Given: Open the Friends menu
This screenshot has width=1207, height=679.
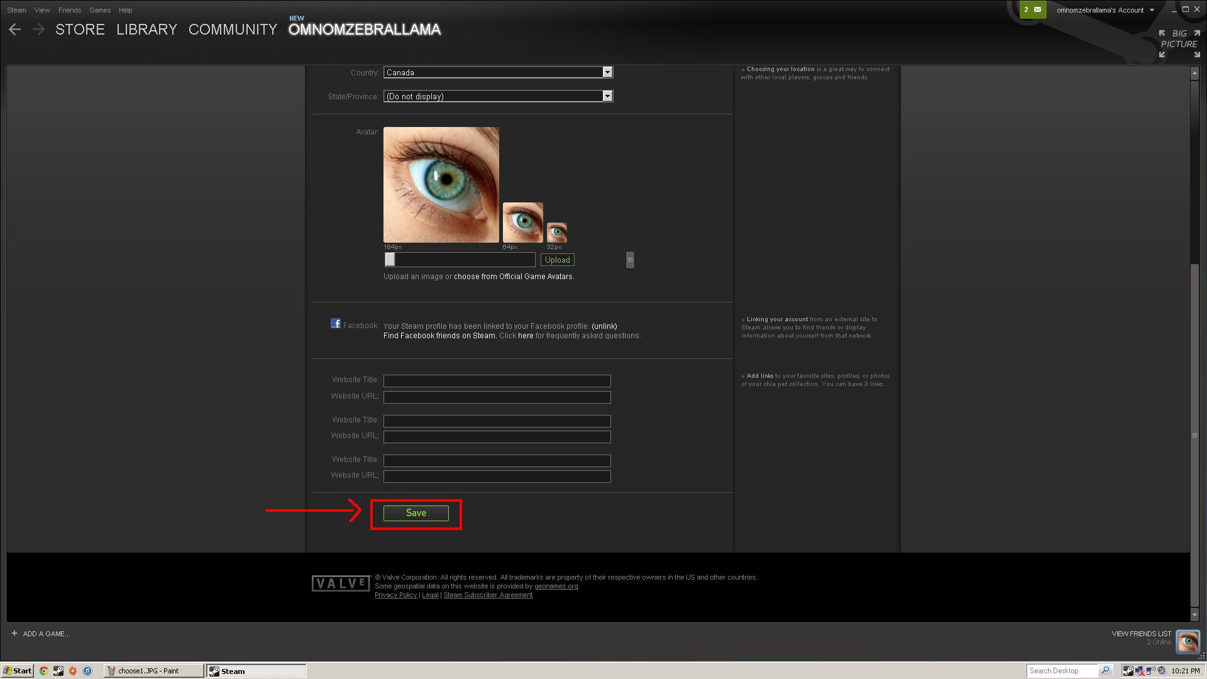Looking at the screenshot, I should [x=69, y=10].
